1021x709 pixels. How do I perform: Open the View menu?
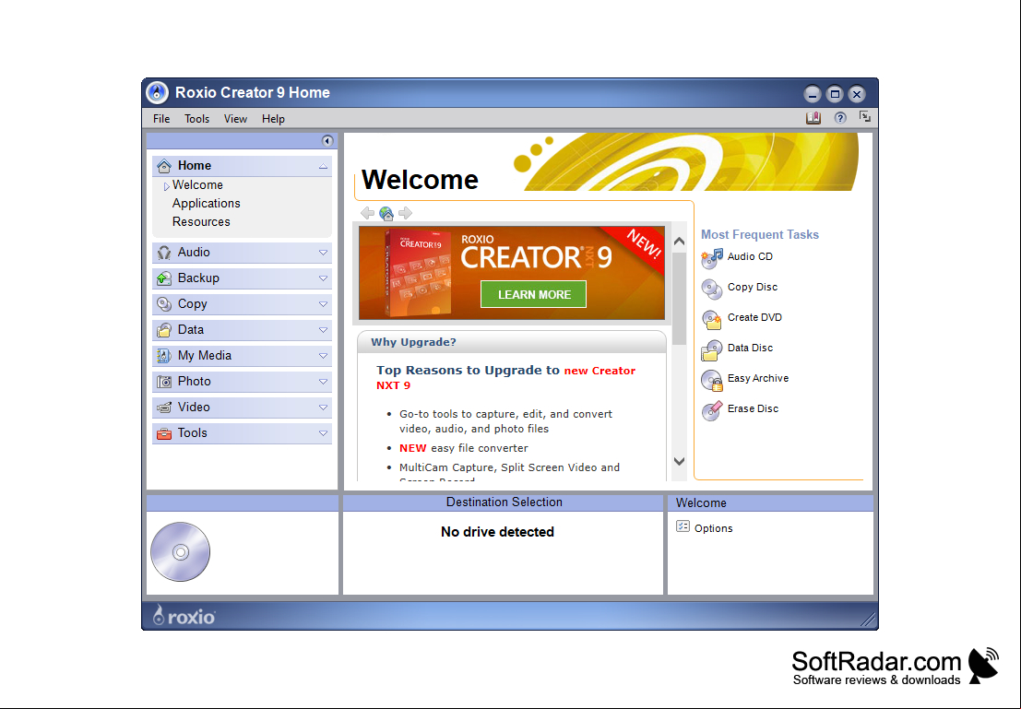[x=235, y=119]
